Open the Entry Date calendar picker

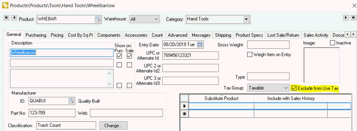(200, 45)
